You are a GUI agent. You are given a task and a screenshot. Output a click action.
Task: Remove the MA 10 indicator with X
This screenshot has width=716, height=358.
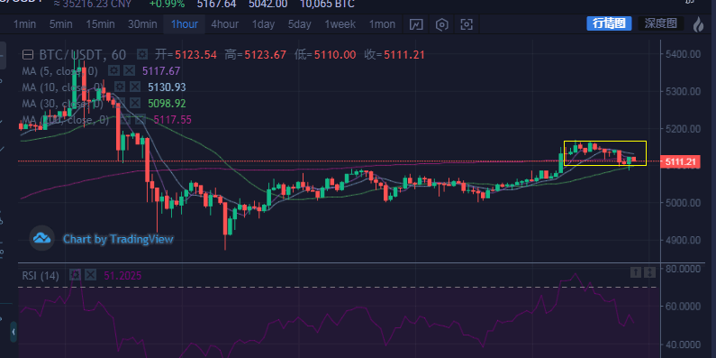tap(135, 87)
